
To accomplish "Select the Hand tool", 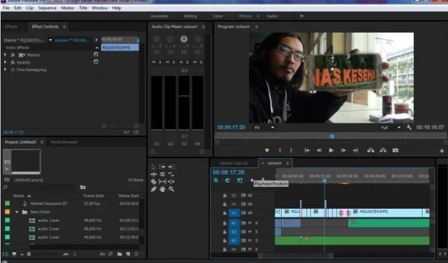I will coord(163,189).
